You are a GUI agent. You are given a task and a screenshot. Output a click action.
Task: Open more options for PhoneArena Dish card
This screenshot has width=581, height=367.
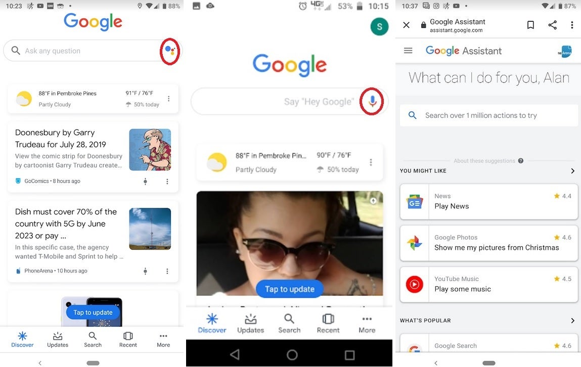[x=167, y=271]
